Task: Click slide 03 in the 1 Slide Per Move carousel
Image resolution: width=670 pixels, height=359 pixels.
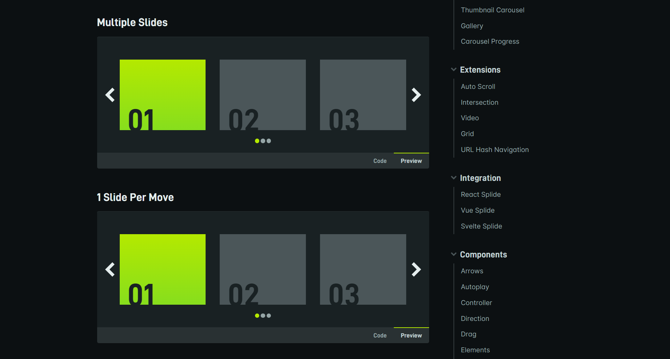Action: [x=363, y=269]
